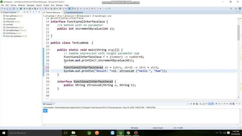Open the Debug button dropdown arrow
Screen dimensions: 242x136
click(27, 9)
